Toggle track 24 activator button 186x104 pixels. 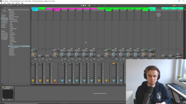coord(114,80)
